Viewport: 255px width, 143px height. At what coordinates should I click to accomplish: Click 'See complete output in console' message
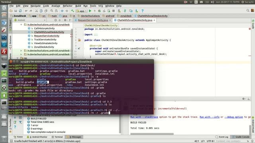(x=48, y=132)
